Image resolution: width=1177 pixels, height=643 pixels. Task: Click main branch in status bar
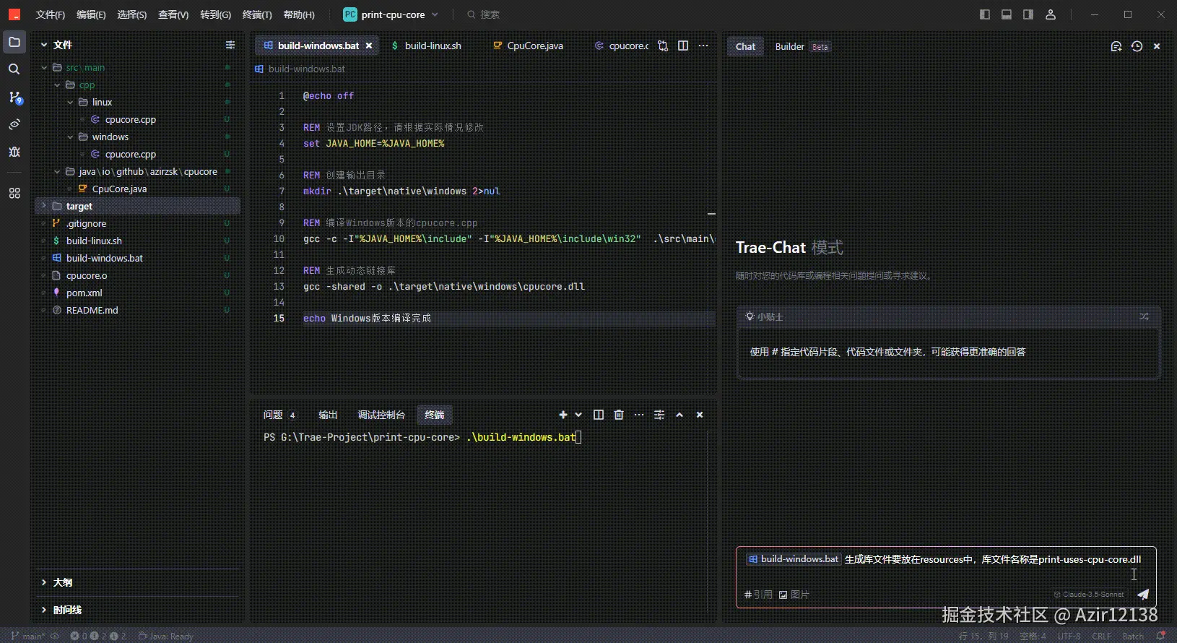(27, 636)
